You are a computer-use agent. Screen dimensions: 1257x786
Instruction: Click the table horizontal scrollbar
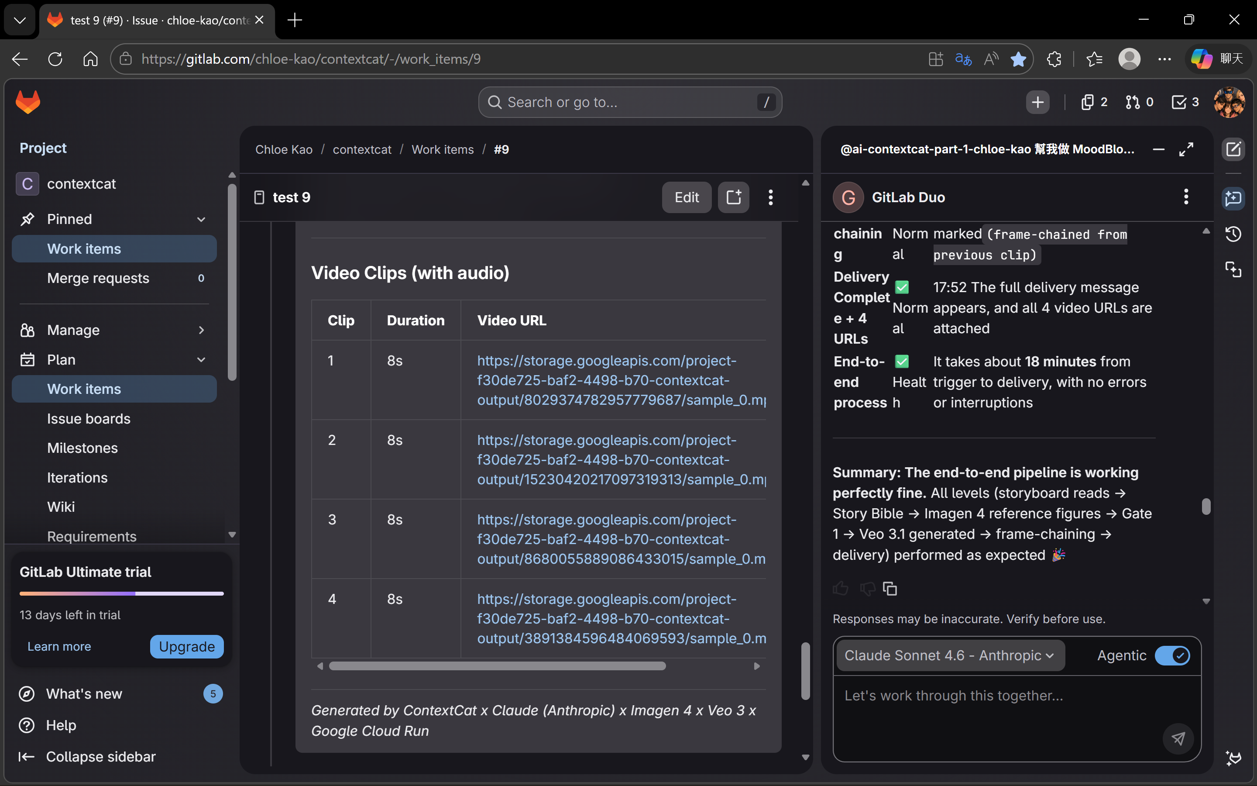pyautogui.click(x=497, y=666)
